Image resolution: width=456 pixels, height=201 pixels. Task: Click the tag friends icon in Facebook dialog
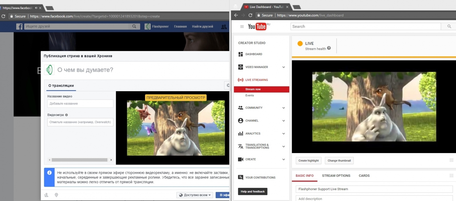tap(46, 195)
